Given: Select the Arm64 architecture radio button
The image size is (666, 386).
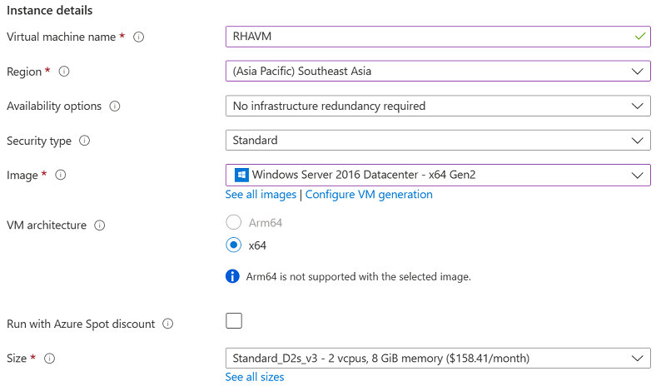Looking at the screenshot, I should [234, 222].
